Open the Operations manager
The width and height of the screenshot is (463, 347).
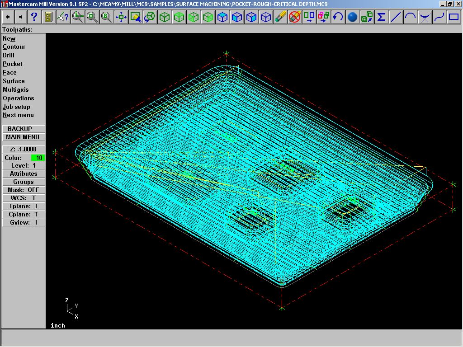coord(18,98)
